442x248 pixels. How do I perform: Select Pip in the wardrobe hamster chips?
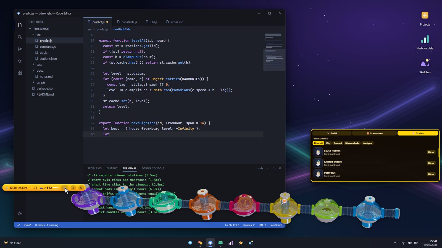coord(328,143)
